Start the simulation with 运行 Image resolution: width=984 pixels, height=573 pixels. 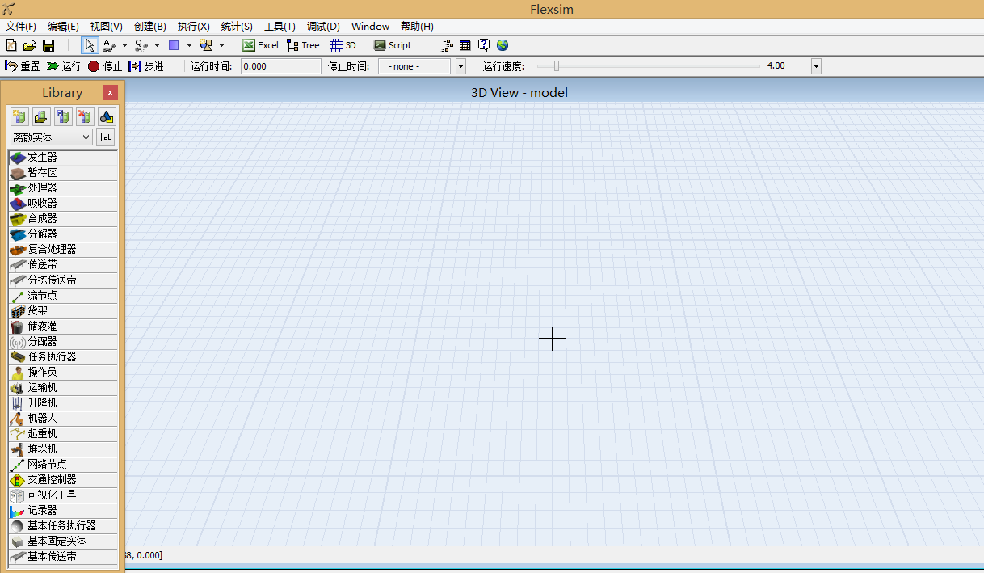pos(64,66)
